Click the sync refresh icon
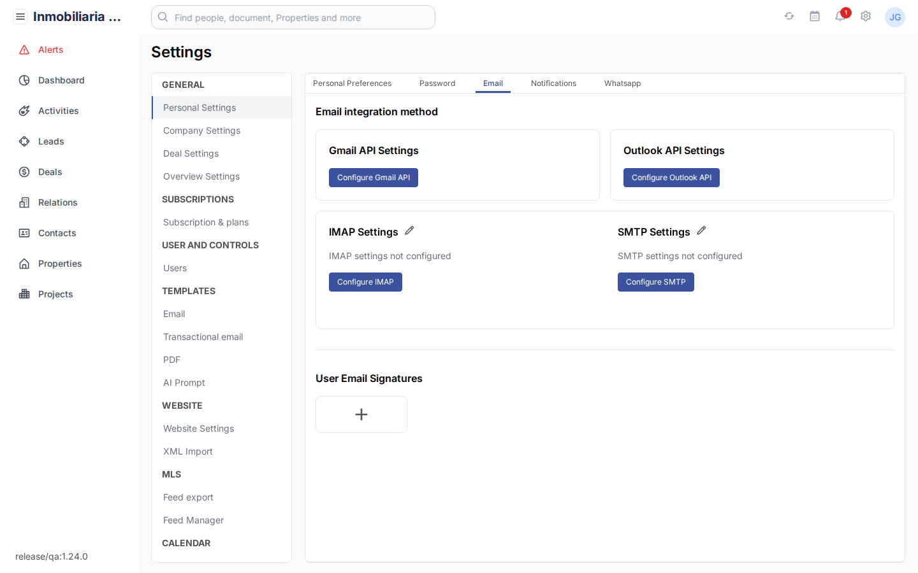Viewport: 918px width, 573px height. 789,17
